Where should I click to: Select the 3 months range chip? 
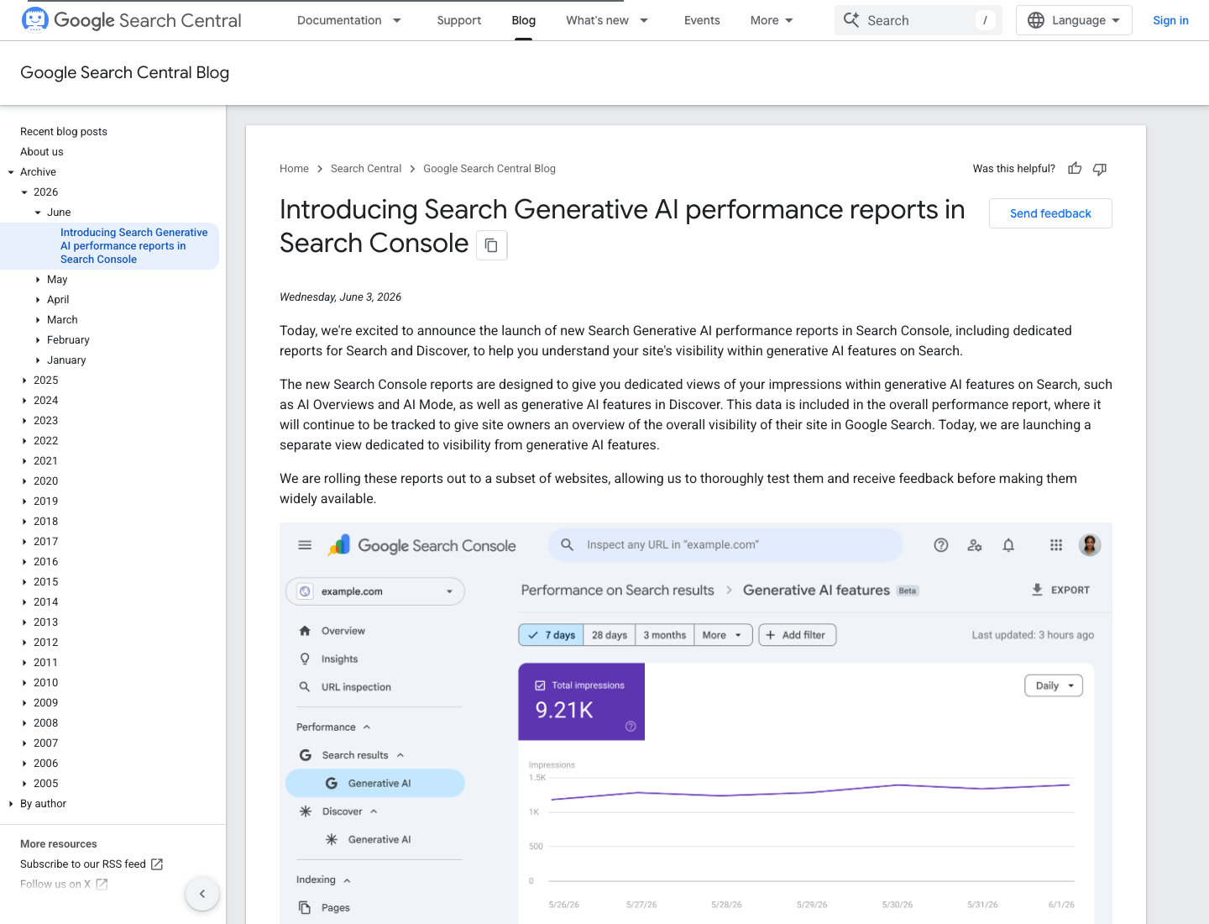[664, 635]
